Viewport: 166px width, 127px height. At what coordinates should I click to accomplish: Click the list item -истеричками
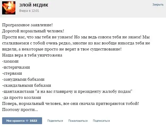(16, 67)
